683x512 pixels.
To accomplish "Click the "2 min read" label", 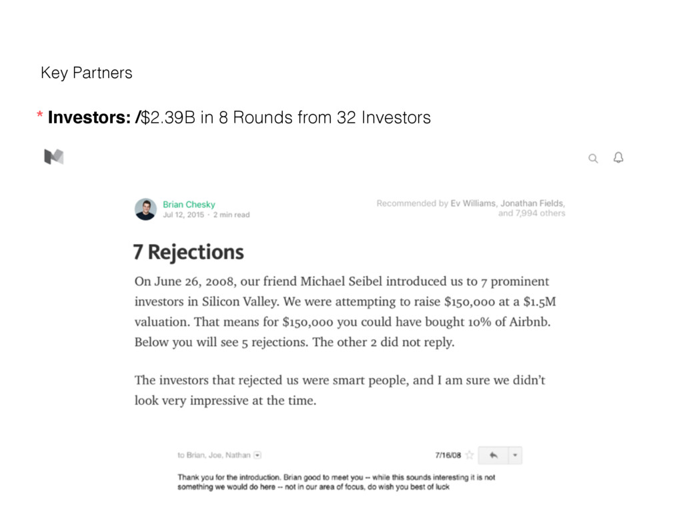I will [233, 215].
